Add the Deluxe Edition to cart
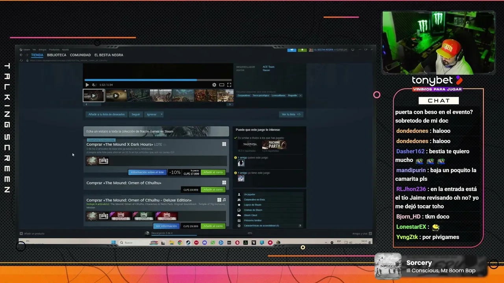The width and height of the screenshot is (504, 283). click(x=213, y=226)
